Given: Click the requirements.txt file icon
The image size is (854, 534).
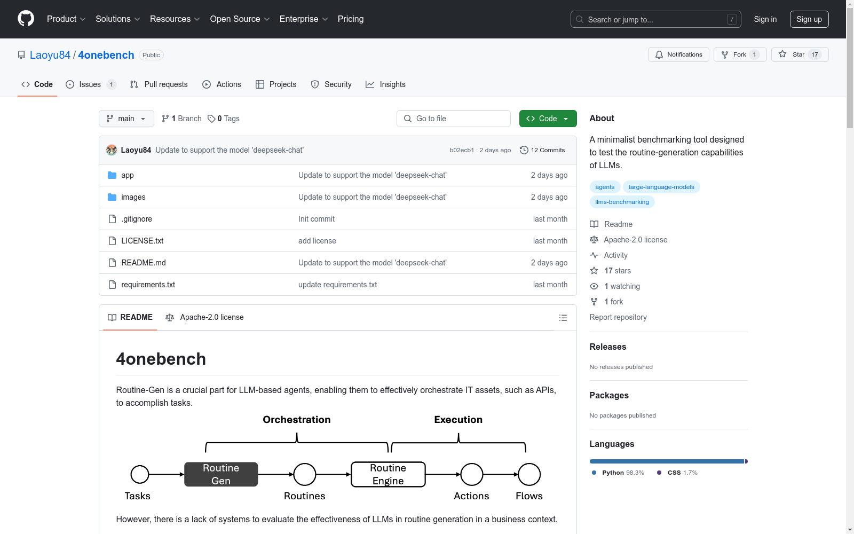Looking at the screenshot, I should pyautogui.click(x=112, y=285).
